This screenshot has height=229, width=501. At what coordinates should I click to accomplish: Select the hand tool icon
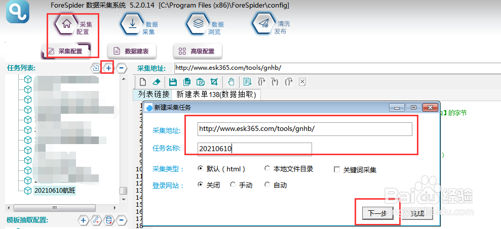point(231,82)
